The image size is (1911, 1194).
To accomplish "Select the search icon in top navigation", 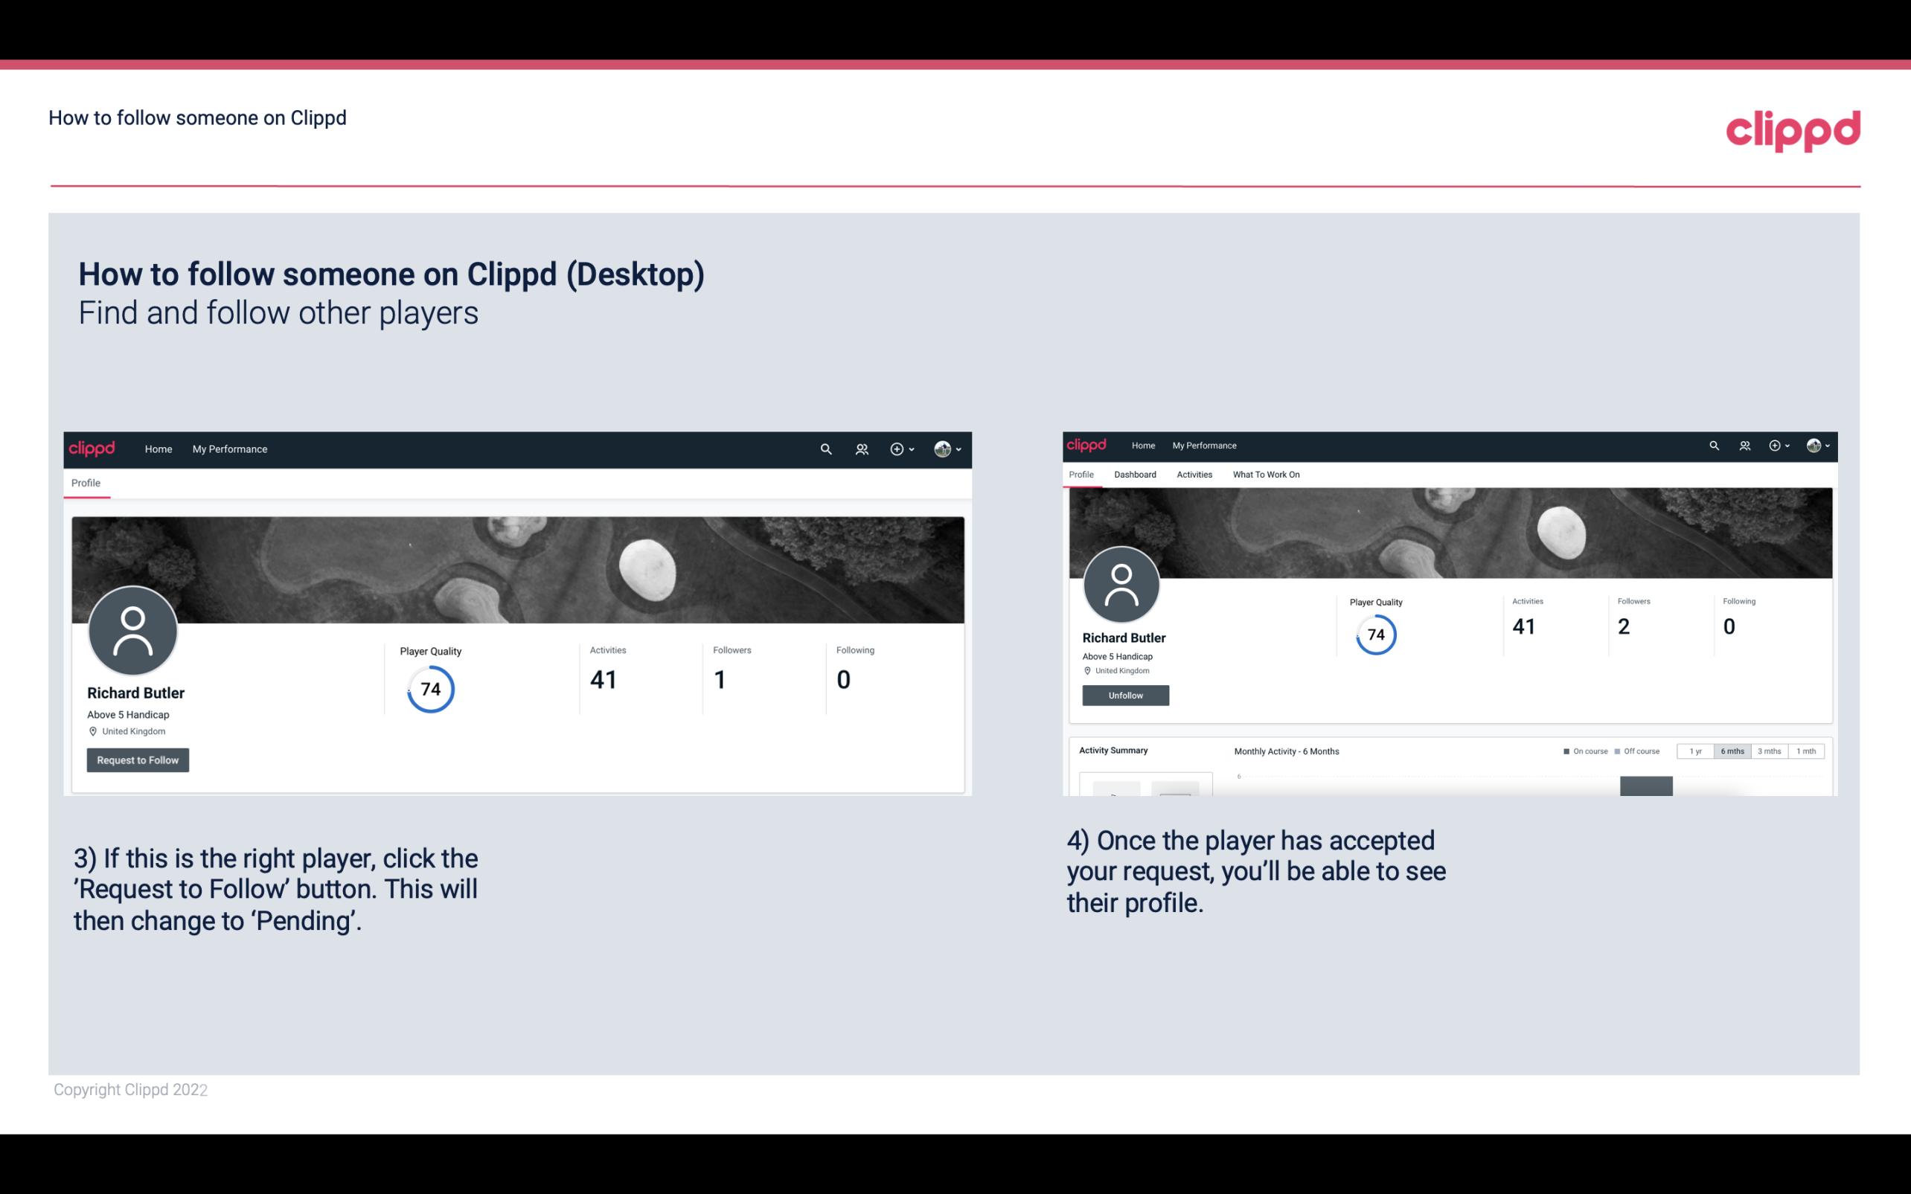I will tap(823, 449).
